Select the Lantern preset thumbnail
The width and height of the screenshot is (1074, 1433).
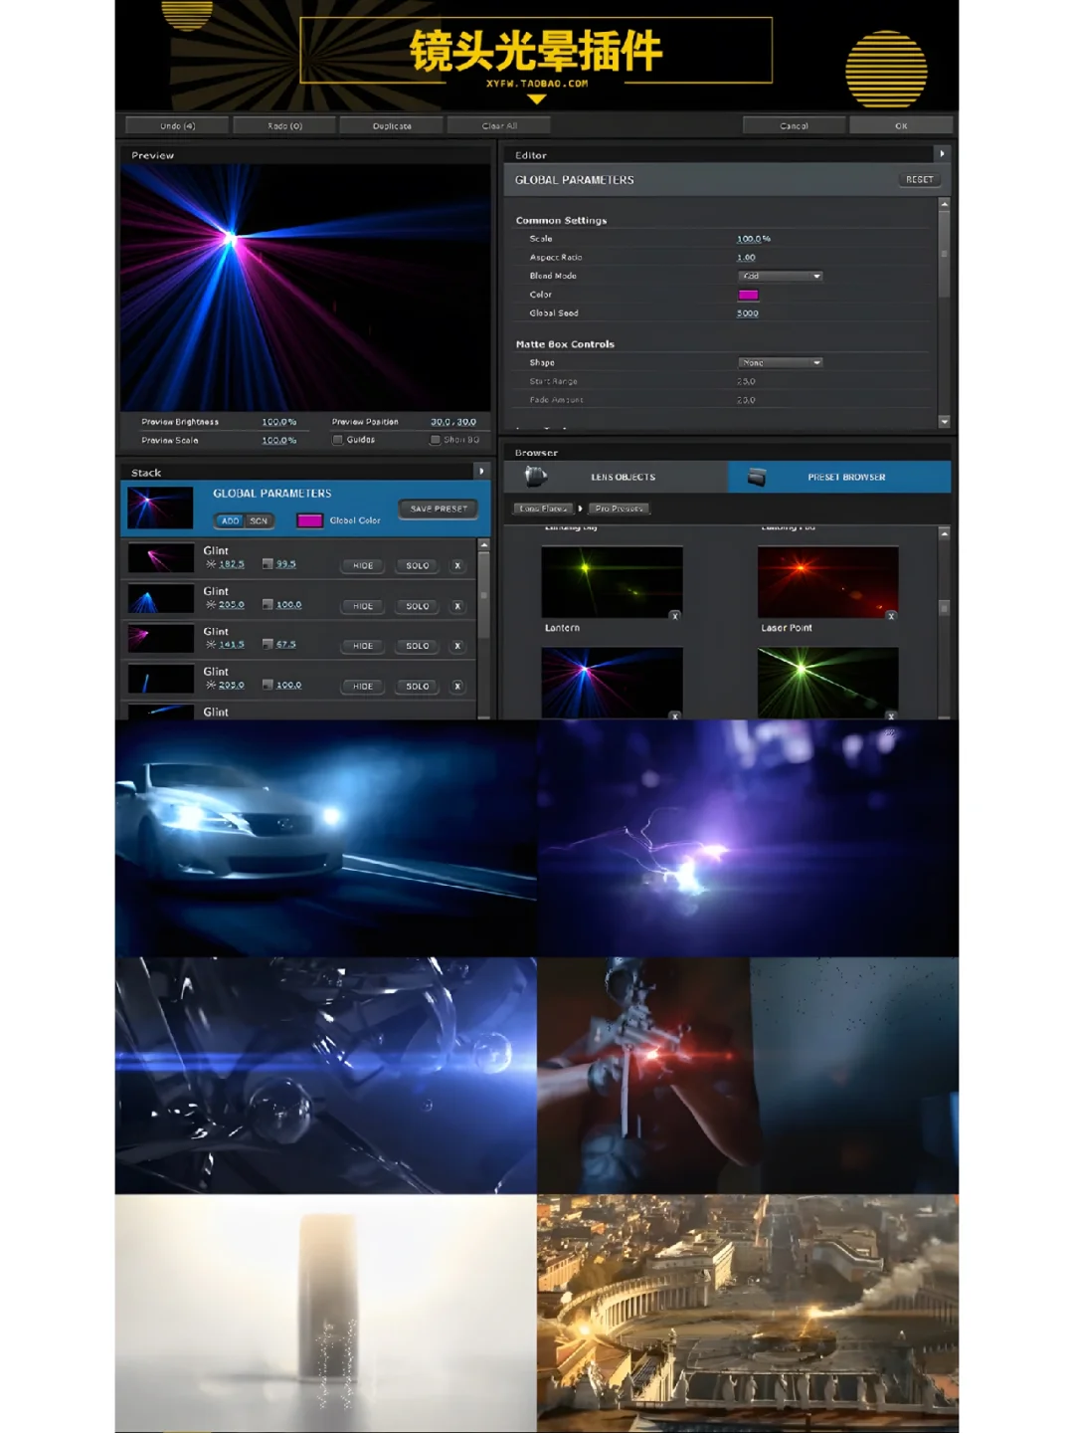click(x=612, y=582)
